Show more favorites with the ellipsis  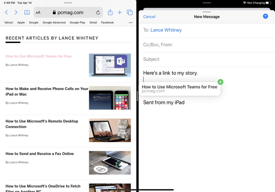click(x=131, y=23)
